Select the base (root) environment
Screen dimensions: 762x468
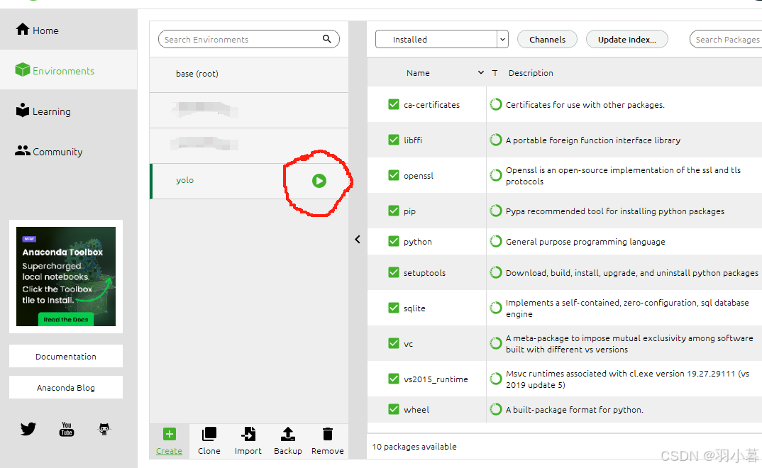249,74
